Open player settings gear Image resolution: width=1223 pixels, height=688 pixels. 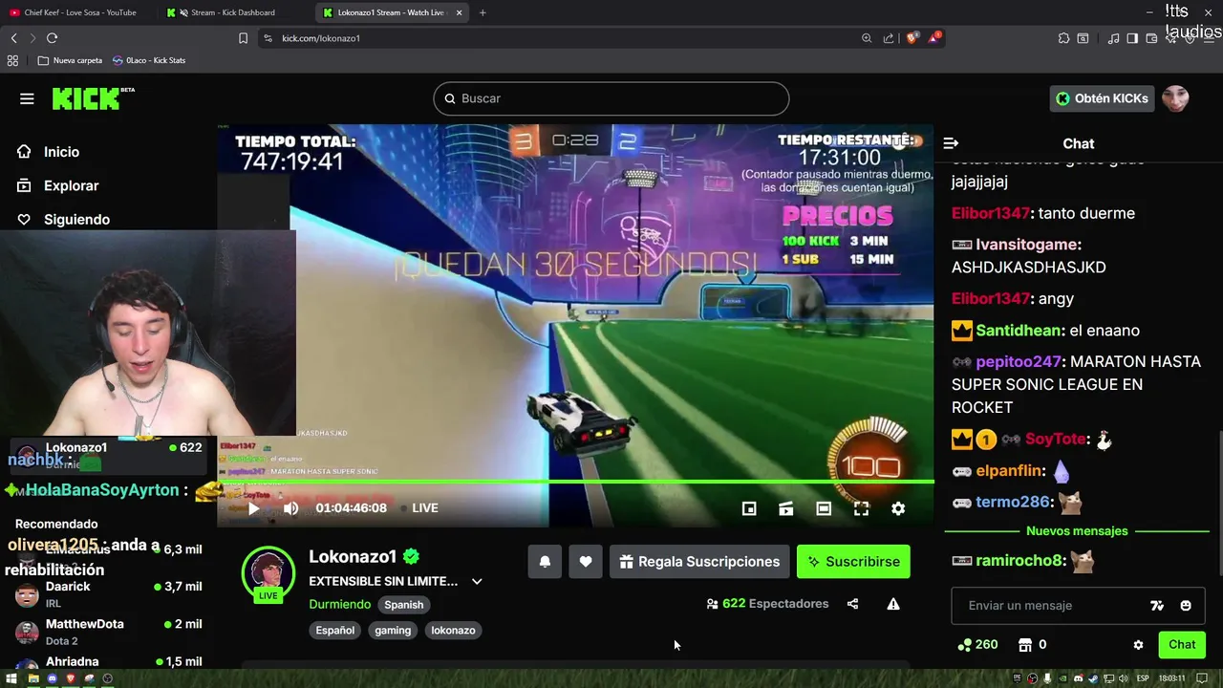tap(898, 508)
